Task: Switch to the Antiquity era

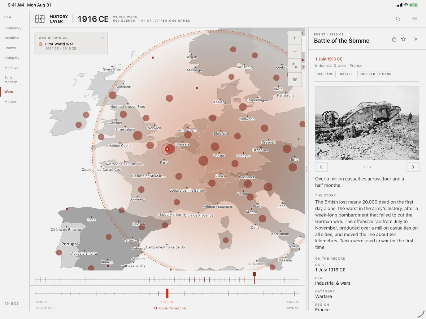Action: (x=12, y=58)
